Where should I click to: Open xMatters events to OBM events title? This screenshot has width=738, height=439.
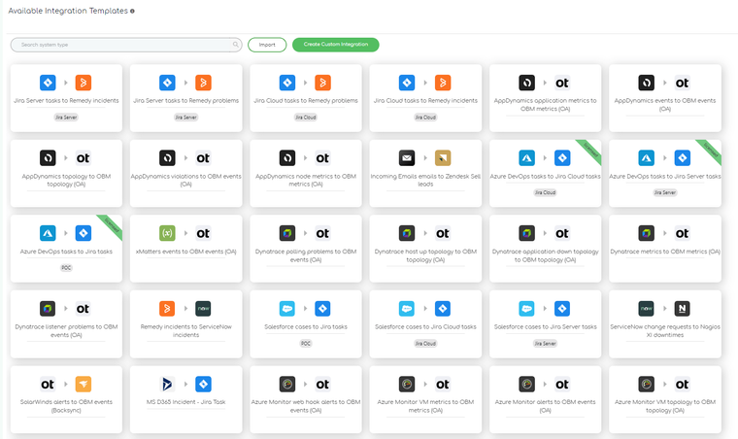point(185,252)
